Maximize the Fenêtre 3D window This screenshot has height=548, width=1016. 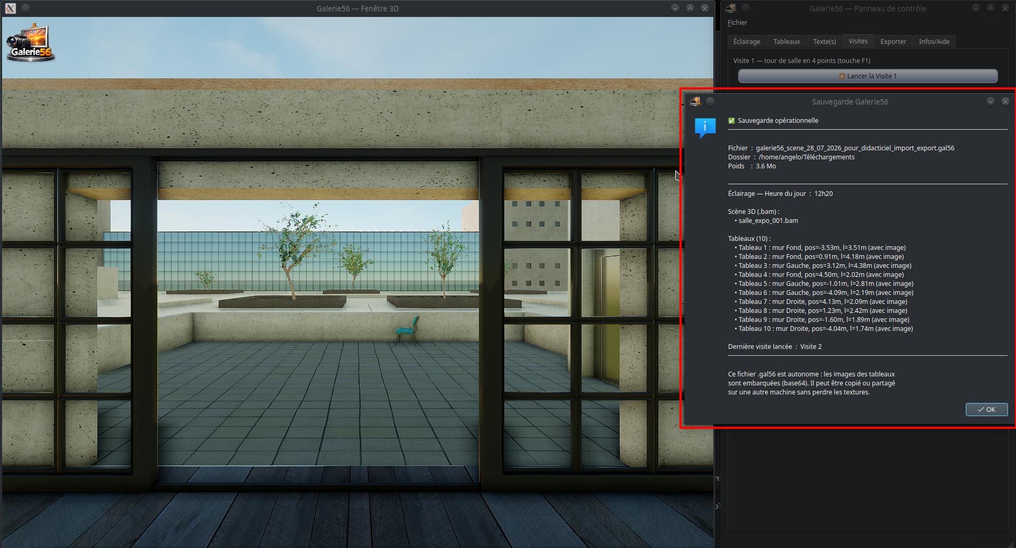(690, 8)
